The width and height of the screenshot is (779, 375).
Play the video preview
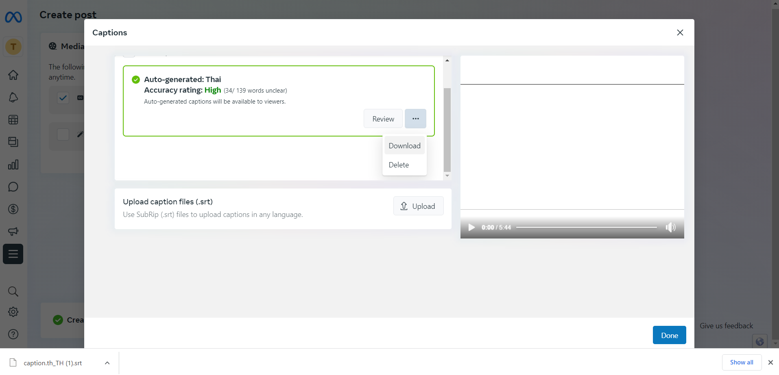(471, 228)
